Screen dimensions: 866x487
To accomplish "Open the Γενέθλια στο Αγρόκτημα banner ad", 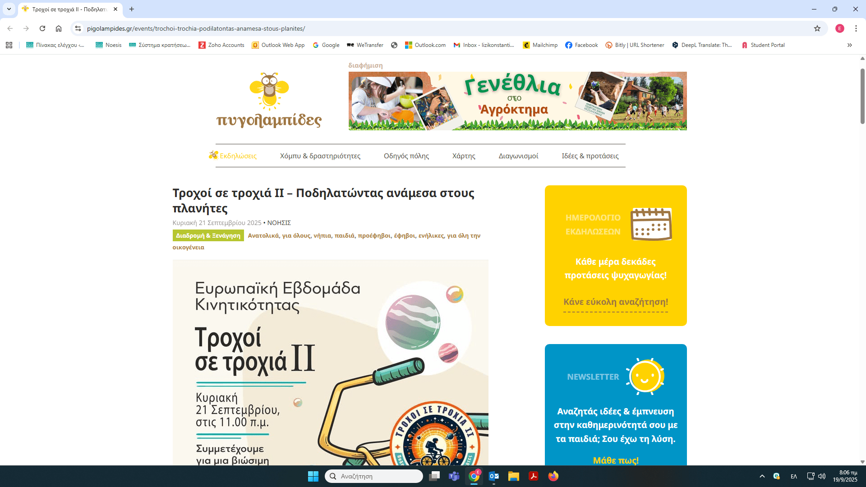I will 517,101.
